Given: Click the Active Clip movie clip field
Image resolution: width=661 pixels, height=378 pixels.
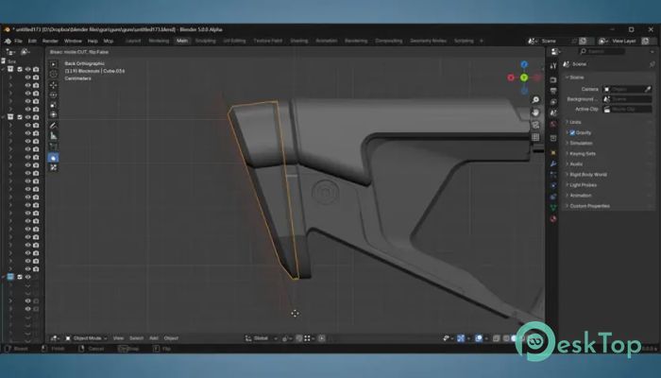Looking at the screenshot, I should [627, 109].
